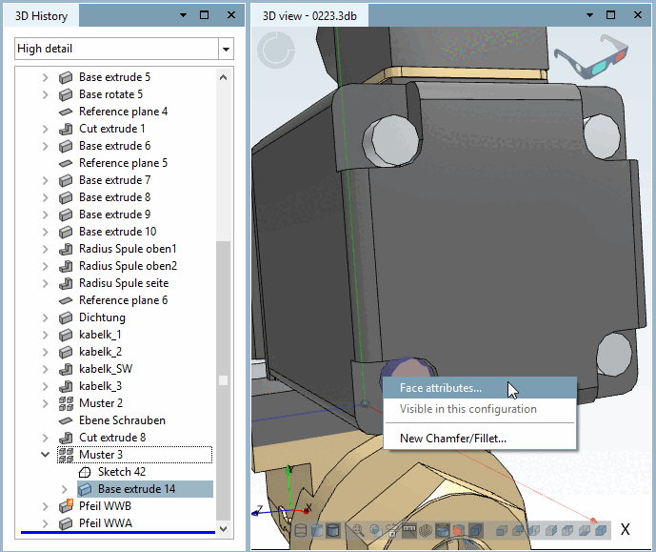Select the last view cube at toolbar end
This screenshot has width=656, height=552.
(x=601, y=531)
